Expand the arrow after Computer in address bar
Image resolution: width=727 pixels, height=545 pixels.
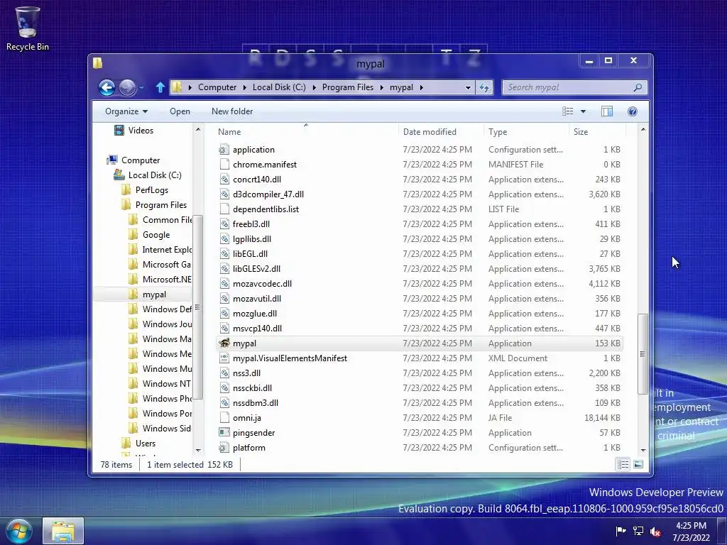(x=244, y=87)
